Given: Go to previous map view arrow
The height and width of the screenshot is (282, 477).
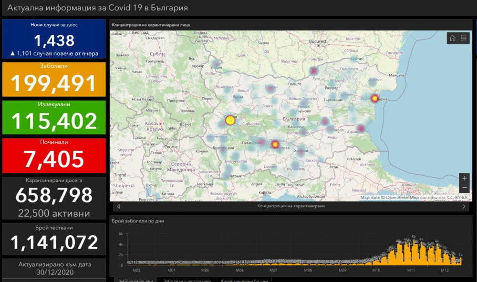Looking at the screenshot, I should 119,206.
